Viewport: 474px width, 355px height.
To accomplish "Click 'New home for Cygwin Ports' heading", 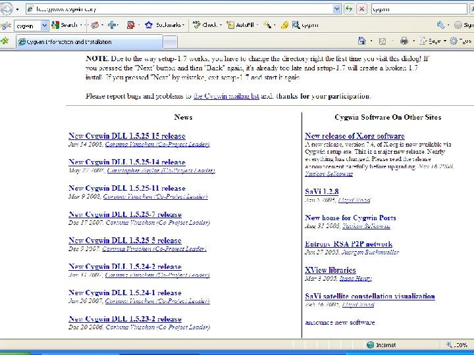I will (350, 218).
